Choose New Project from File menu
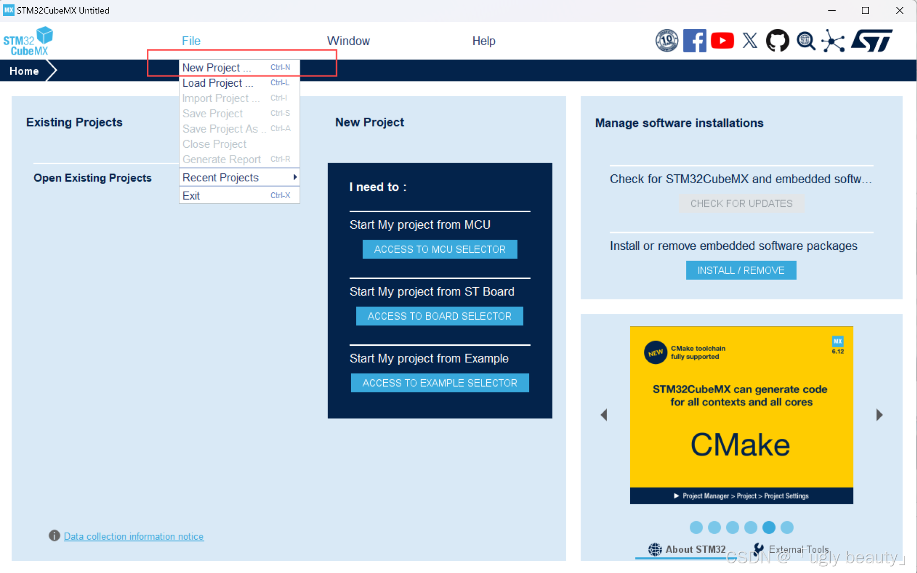This screenshot has height=573, width=917. [x=239, y=67]
